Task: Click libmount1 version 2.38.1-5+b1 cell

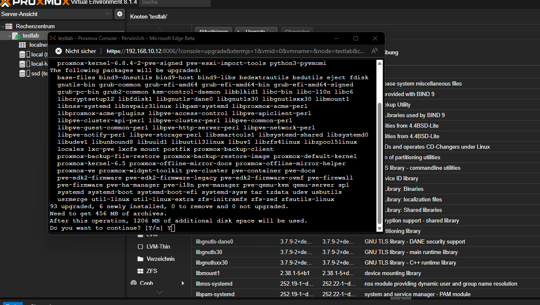Action: coord(295,273)
